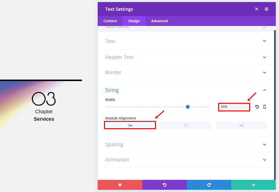Discard changes with the red X button
The height and width of the screenshot is (192, 279).
click(x=120, y=185)
